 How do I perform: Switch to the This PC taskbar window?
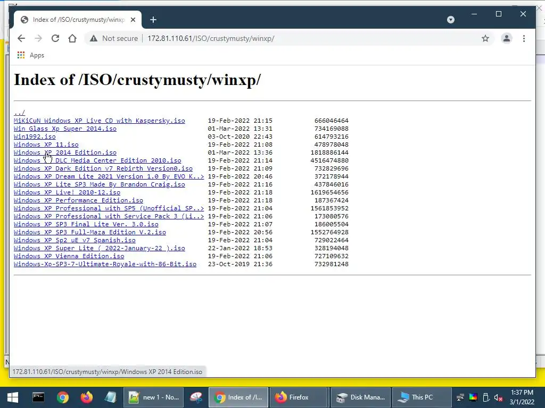(x=422, y=397)
